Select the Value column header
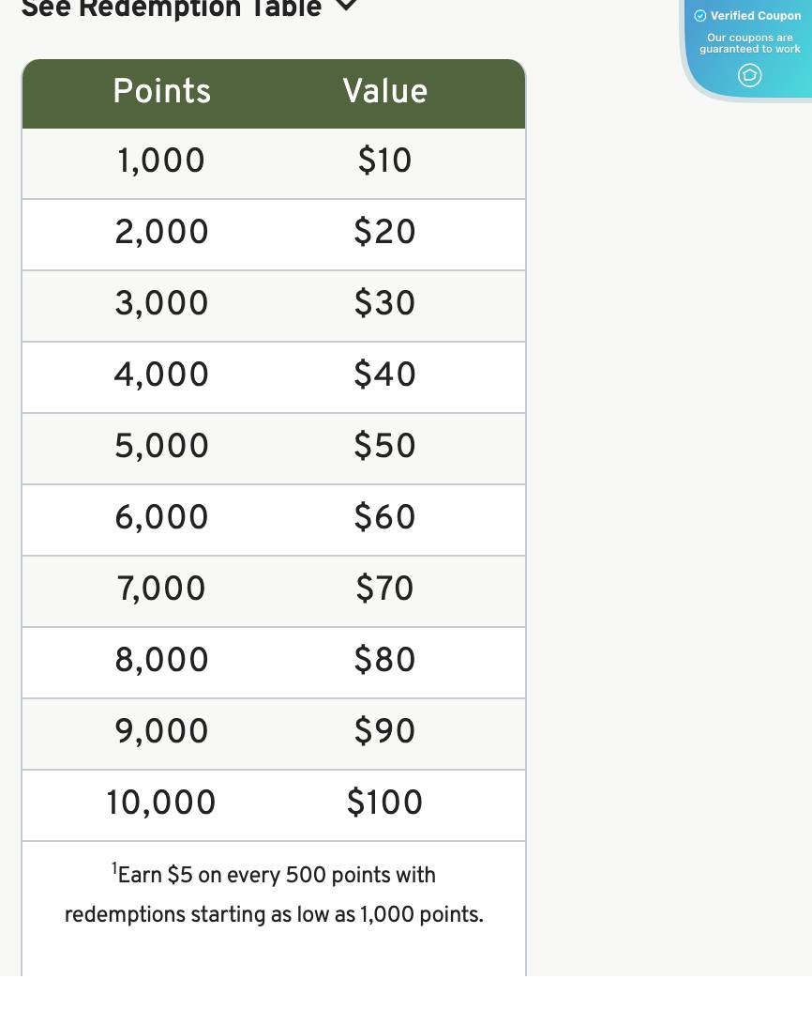Screen dimensions: 812x1025 [385, 92]
